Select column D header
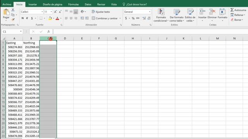 click(65, 38)
